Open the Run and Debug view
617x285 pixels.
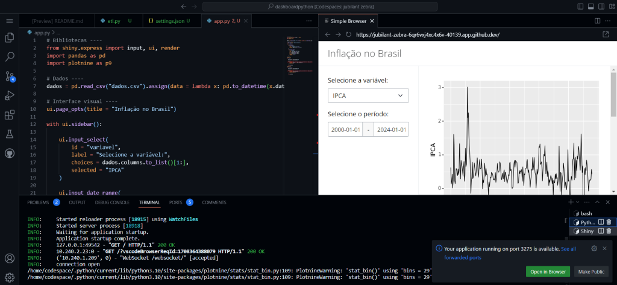[x=10, y=96]
